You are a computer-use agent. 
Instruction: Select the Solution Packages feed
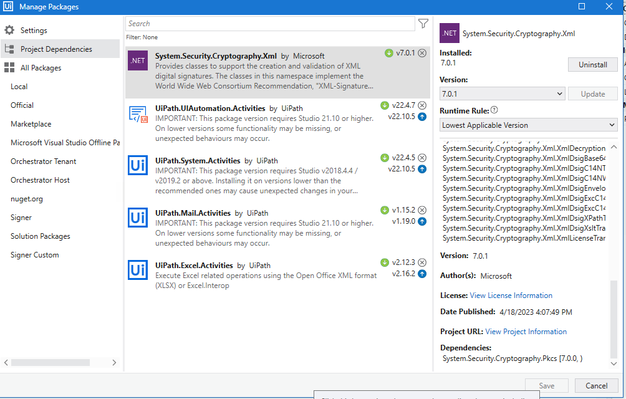[41, 237]
